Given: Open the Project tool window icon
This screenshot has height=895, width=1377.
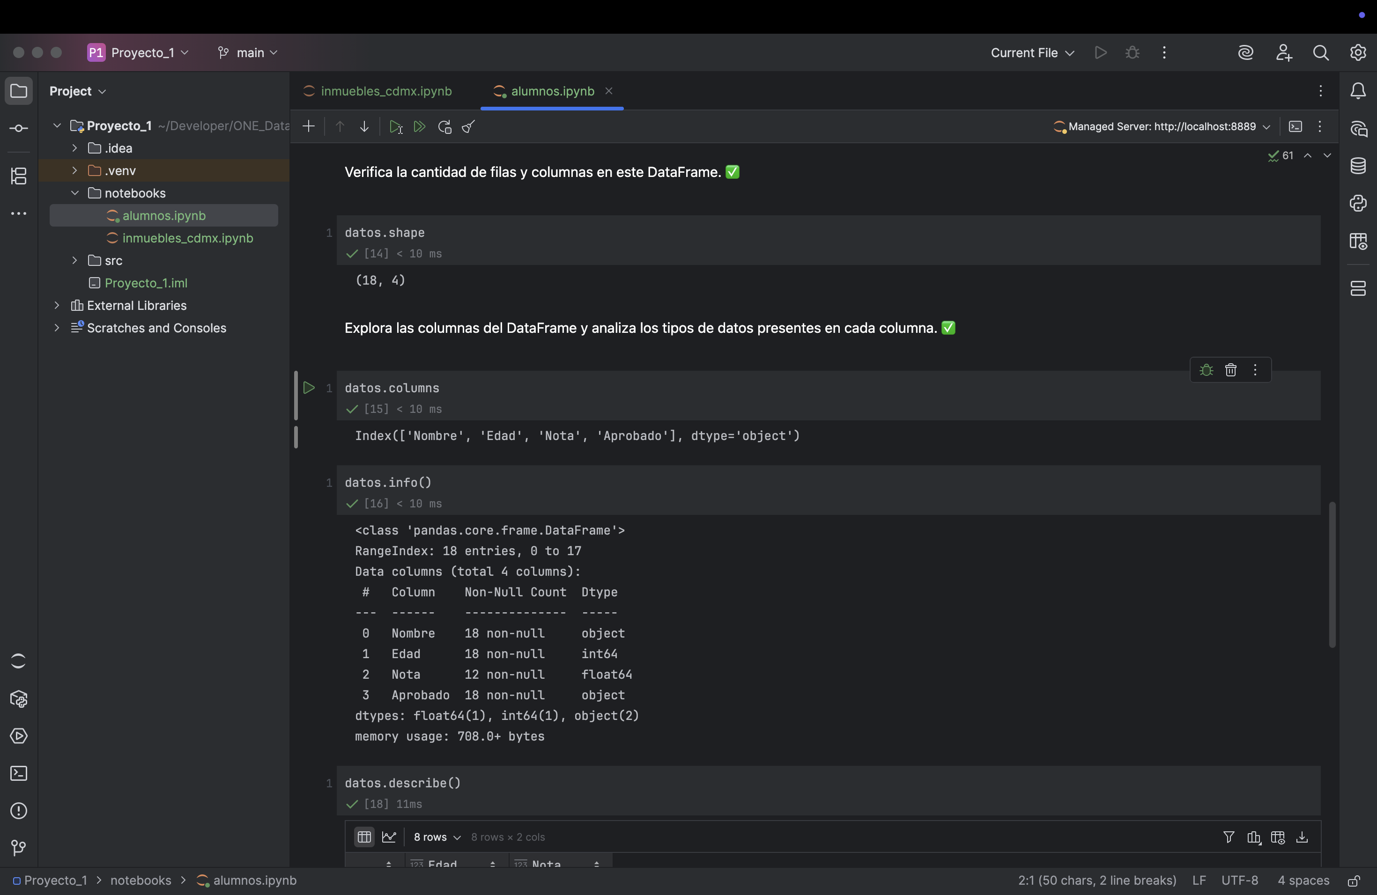Looking at the screenshot, I should [x=19, y=91].
